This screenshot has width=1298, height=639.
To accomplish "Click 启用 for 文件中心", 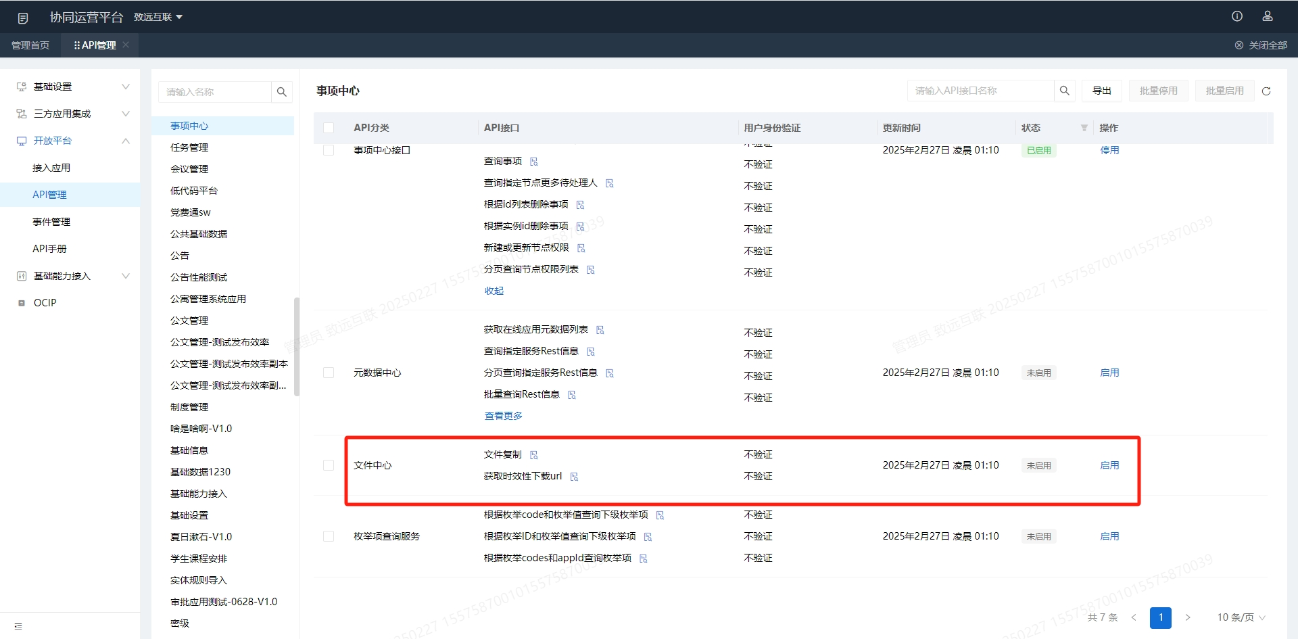I will tap(1109, 465).
